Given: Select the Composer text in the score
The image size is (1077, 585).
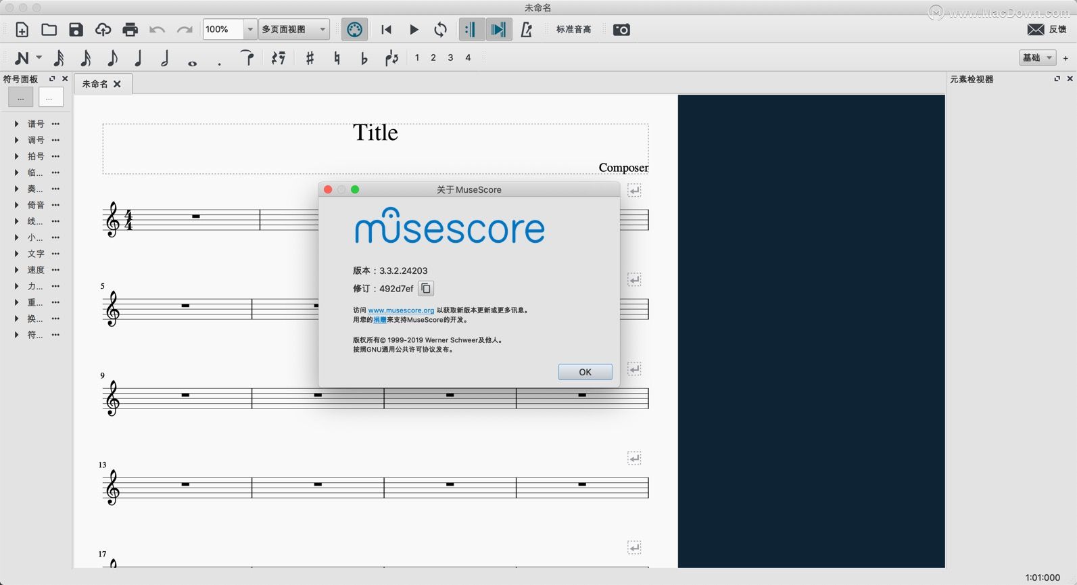Looking at the screenshot, I should 623,168.
